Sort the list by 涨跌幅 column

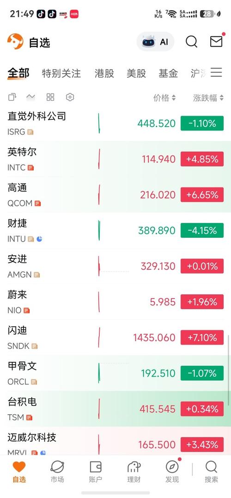click(208, 98)
